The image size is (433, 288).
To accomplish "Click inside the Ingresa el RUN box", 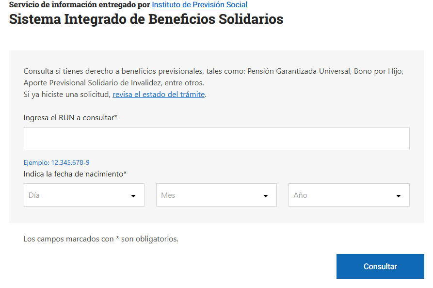I will point(216,138).
